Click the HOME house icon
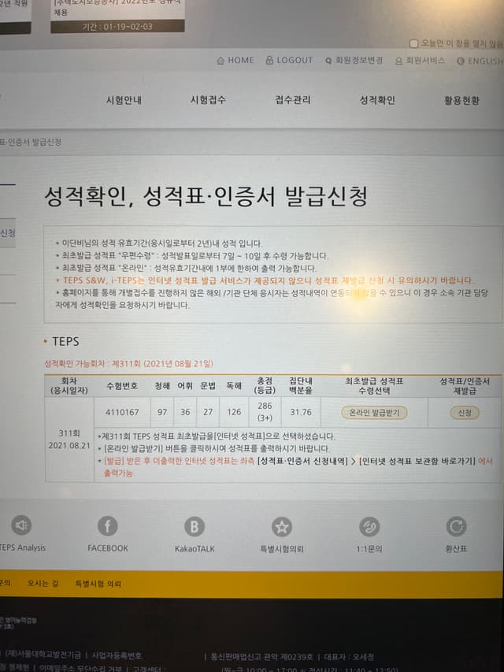Viewport: 504px width, 672px height. [220, 61]
